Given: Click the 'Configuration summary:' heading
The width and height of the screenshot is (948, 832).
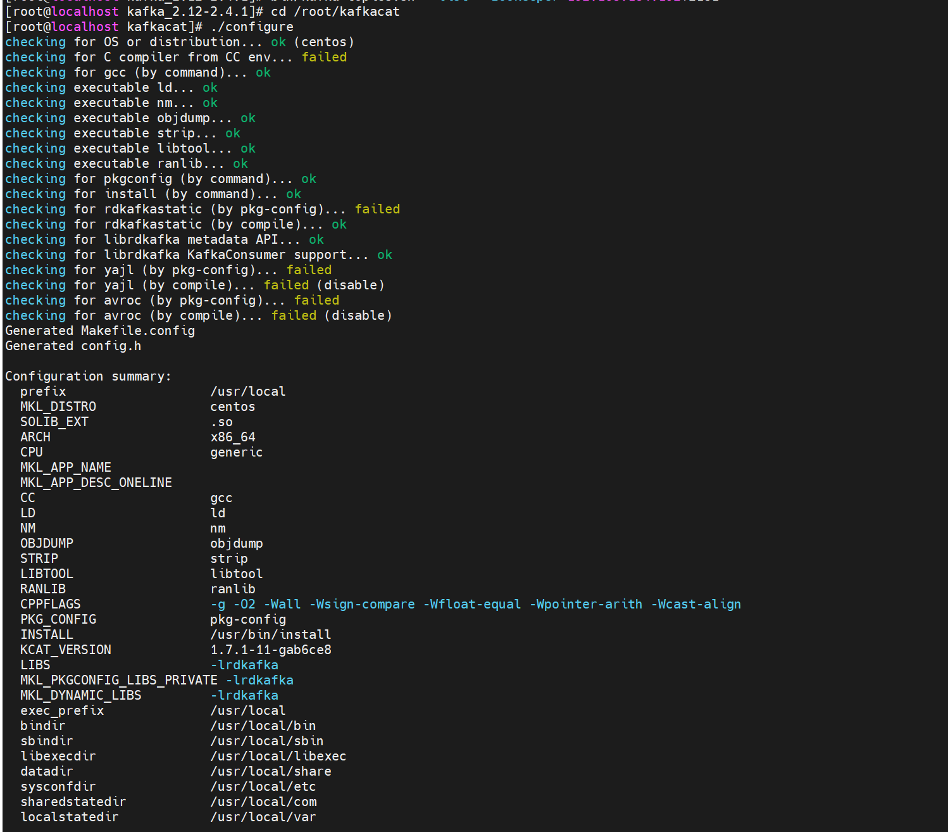Looking at the screenshot, I should [x=89, y=376].
